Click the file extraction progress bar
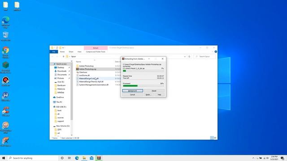Viewport: 287px width, 161px height. pyautogui.click(x=143, y=71)
